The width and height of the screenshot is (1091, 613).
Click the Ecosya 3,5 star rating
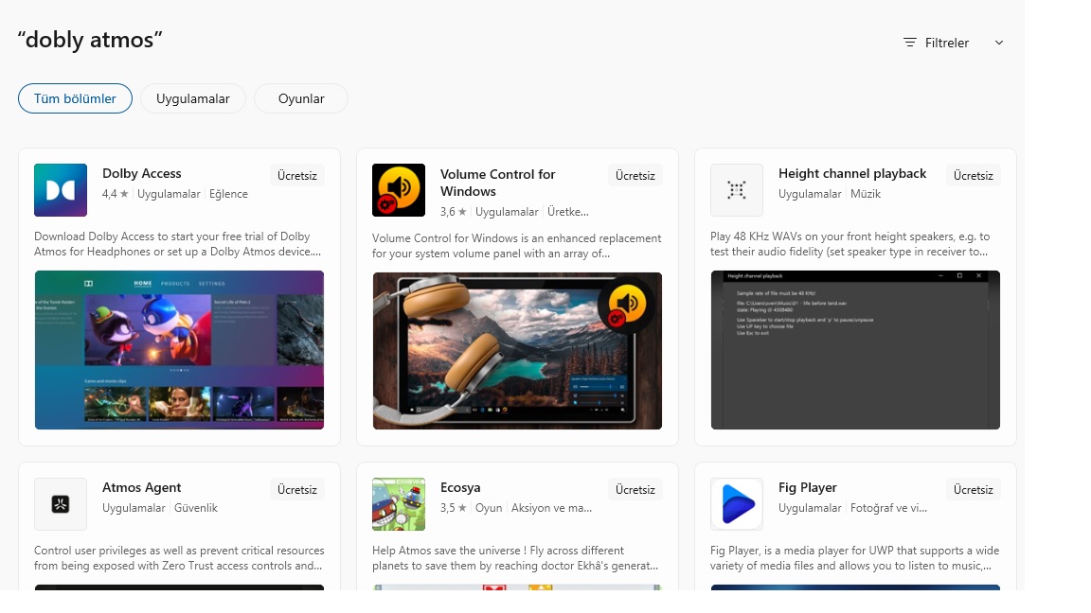(x=453, y=508)
